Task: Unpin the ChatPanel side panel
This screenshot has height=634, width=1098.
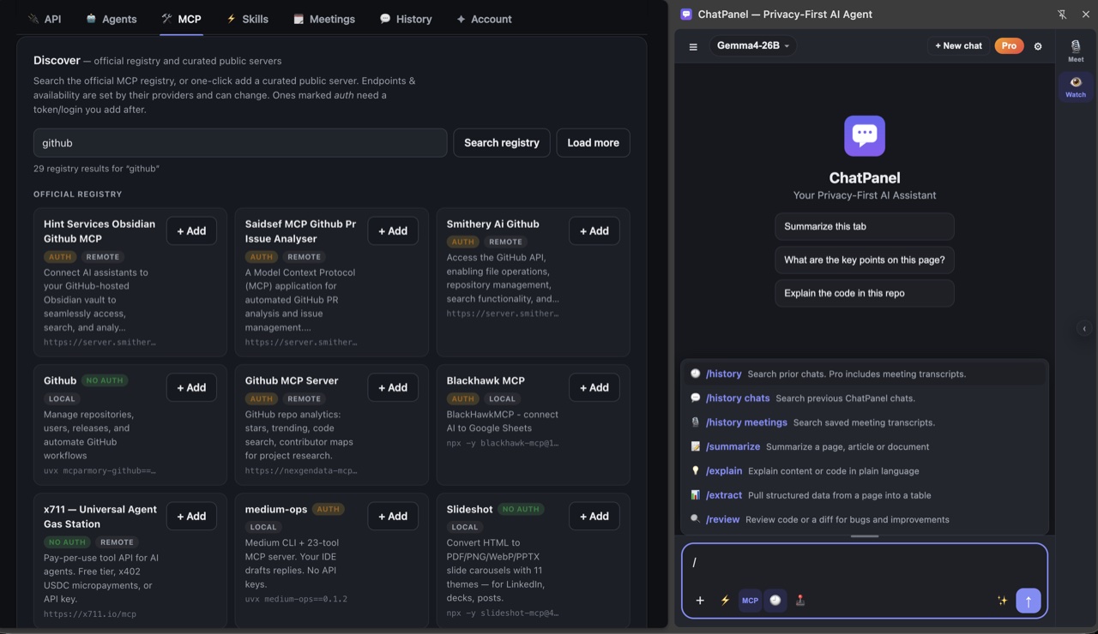Action: point(1062,15)
